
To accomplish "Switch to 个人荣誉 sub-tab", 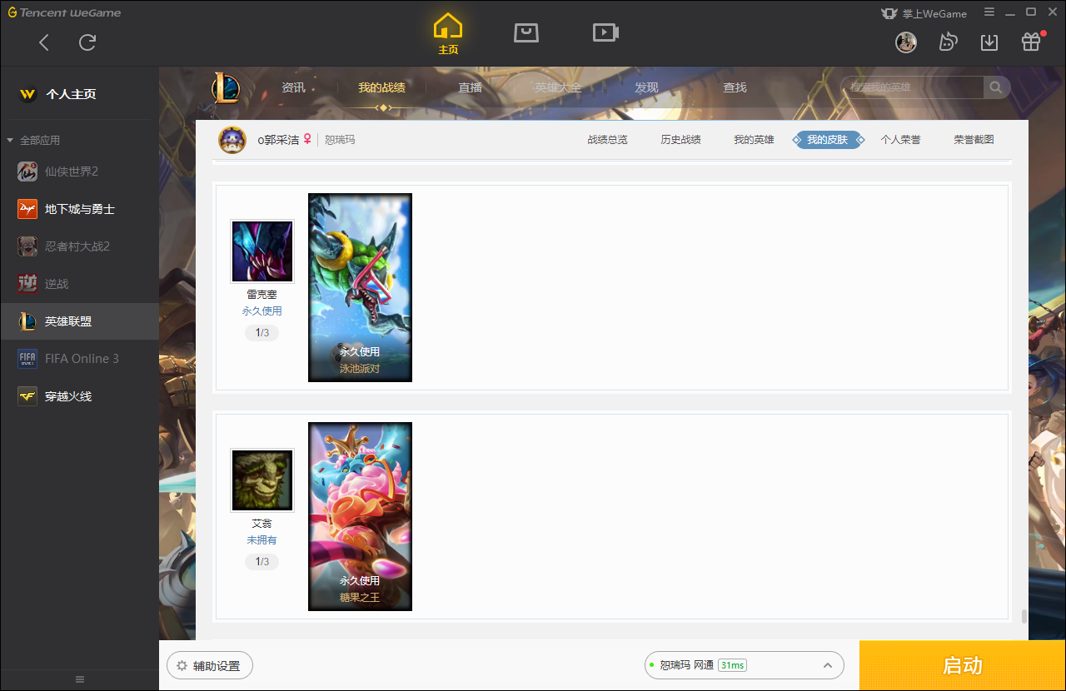I will [x=900, y=140].
